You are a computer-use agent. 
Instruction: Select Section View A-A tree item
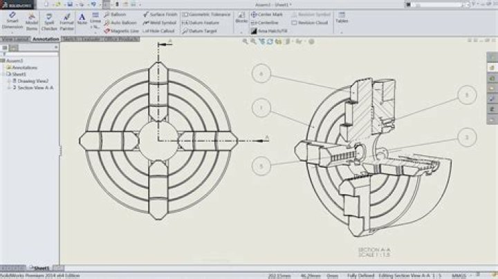coord(33,88)
